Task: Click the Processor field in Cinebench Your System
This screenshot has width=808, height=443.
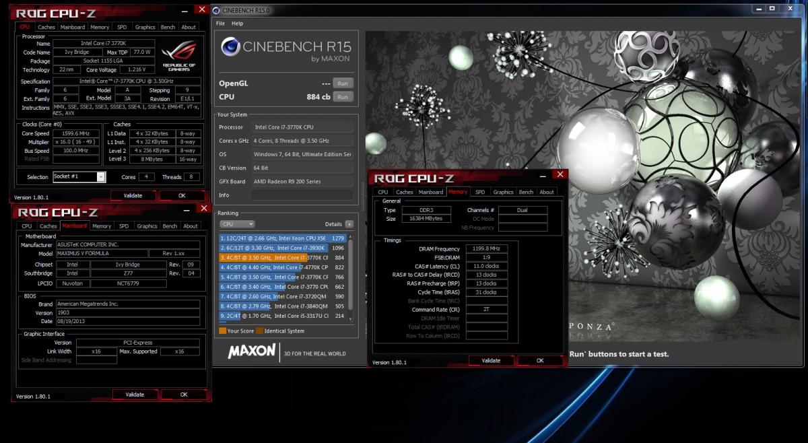Action: click(302, 127)
